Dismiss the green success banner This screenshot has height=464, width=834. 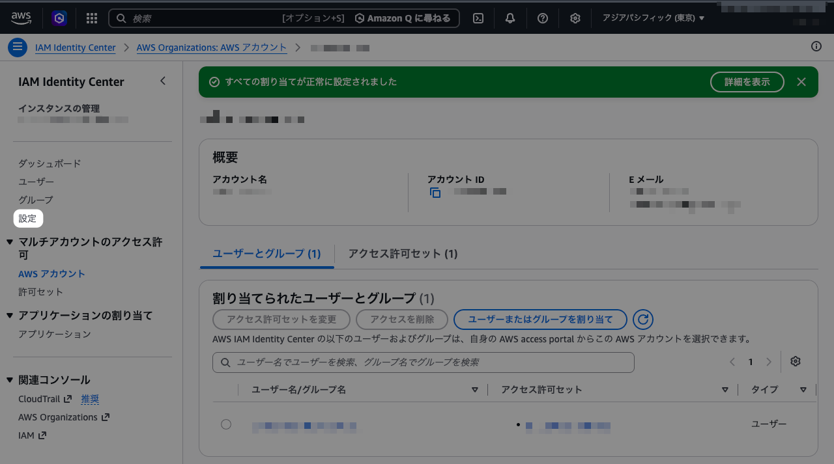[801, 82]
